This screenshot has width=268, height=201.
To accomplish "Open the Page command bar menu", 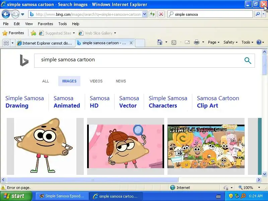I will coord(214,42).
